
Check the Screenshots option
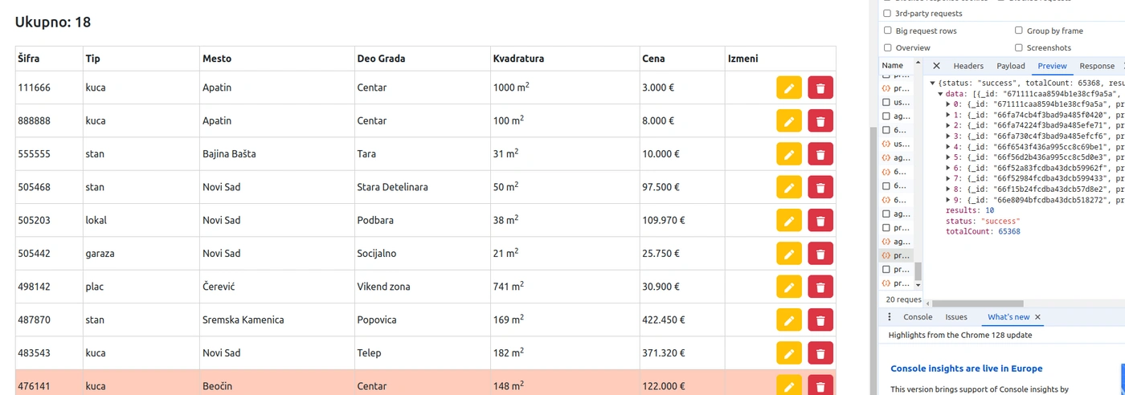1019,48
